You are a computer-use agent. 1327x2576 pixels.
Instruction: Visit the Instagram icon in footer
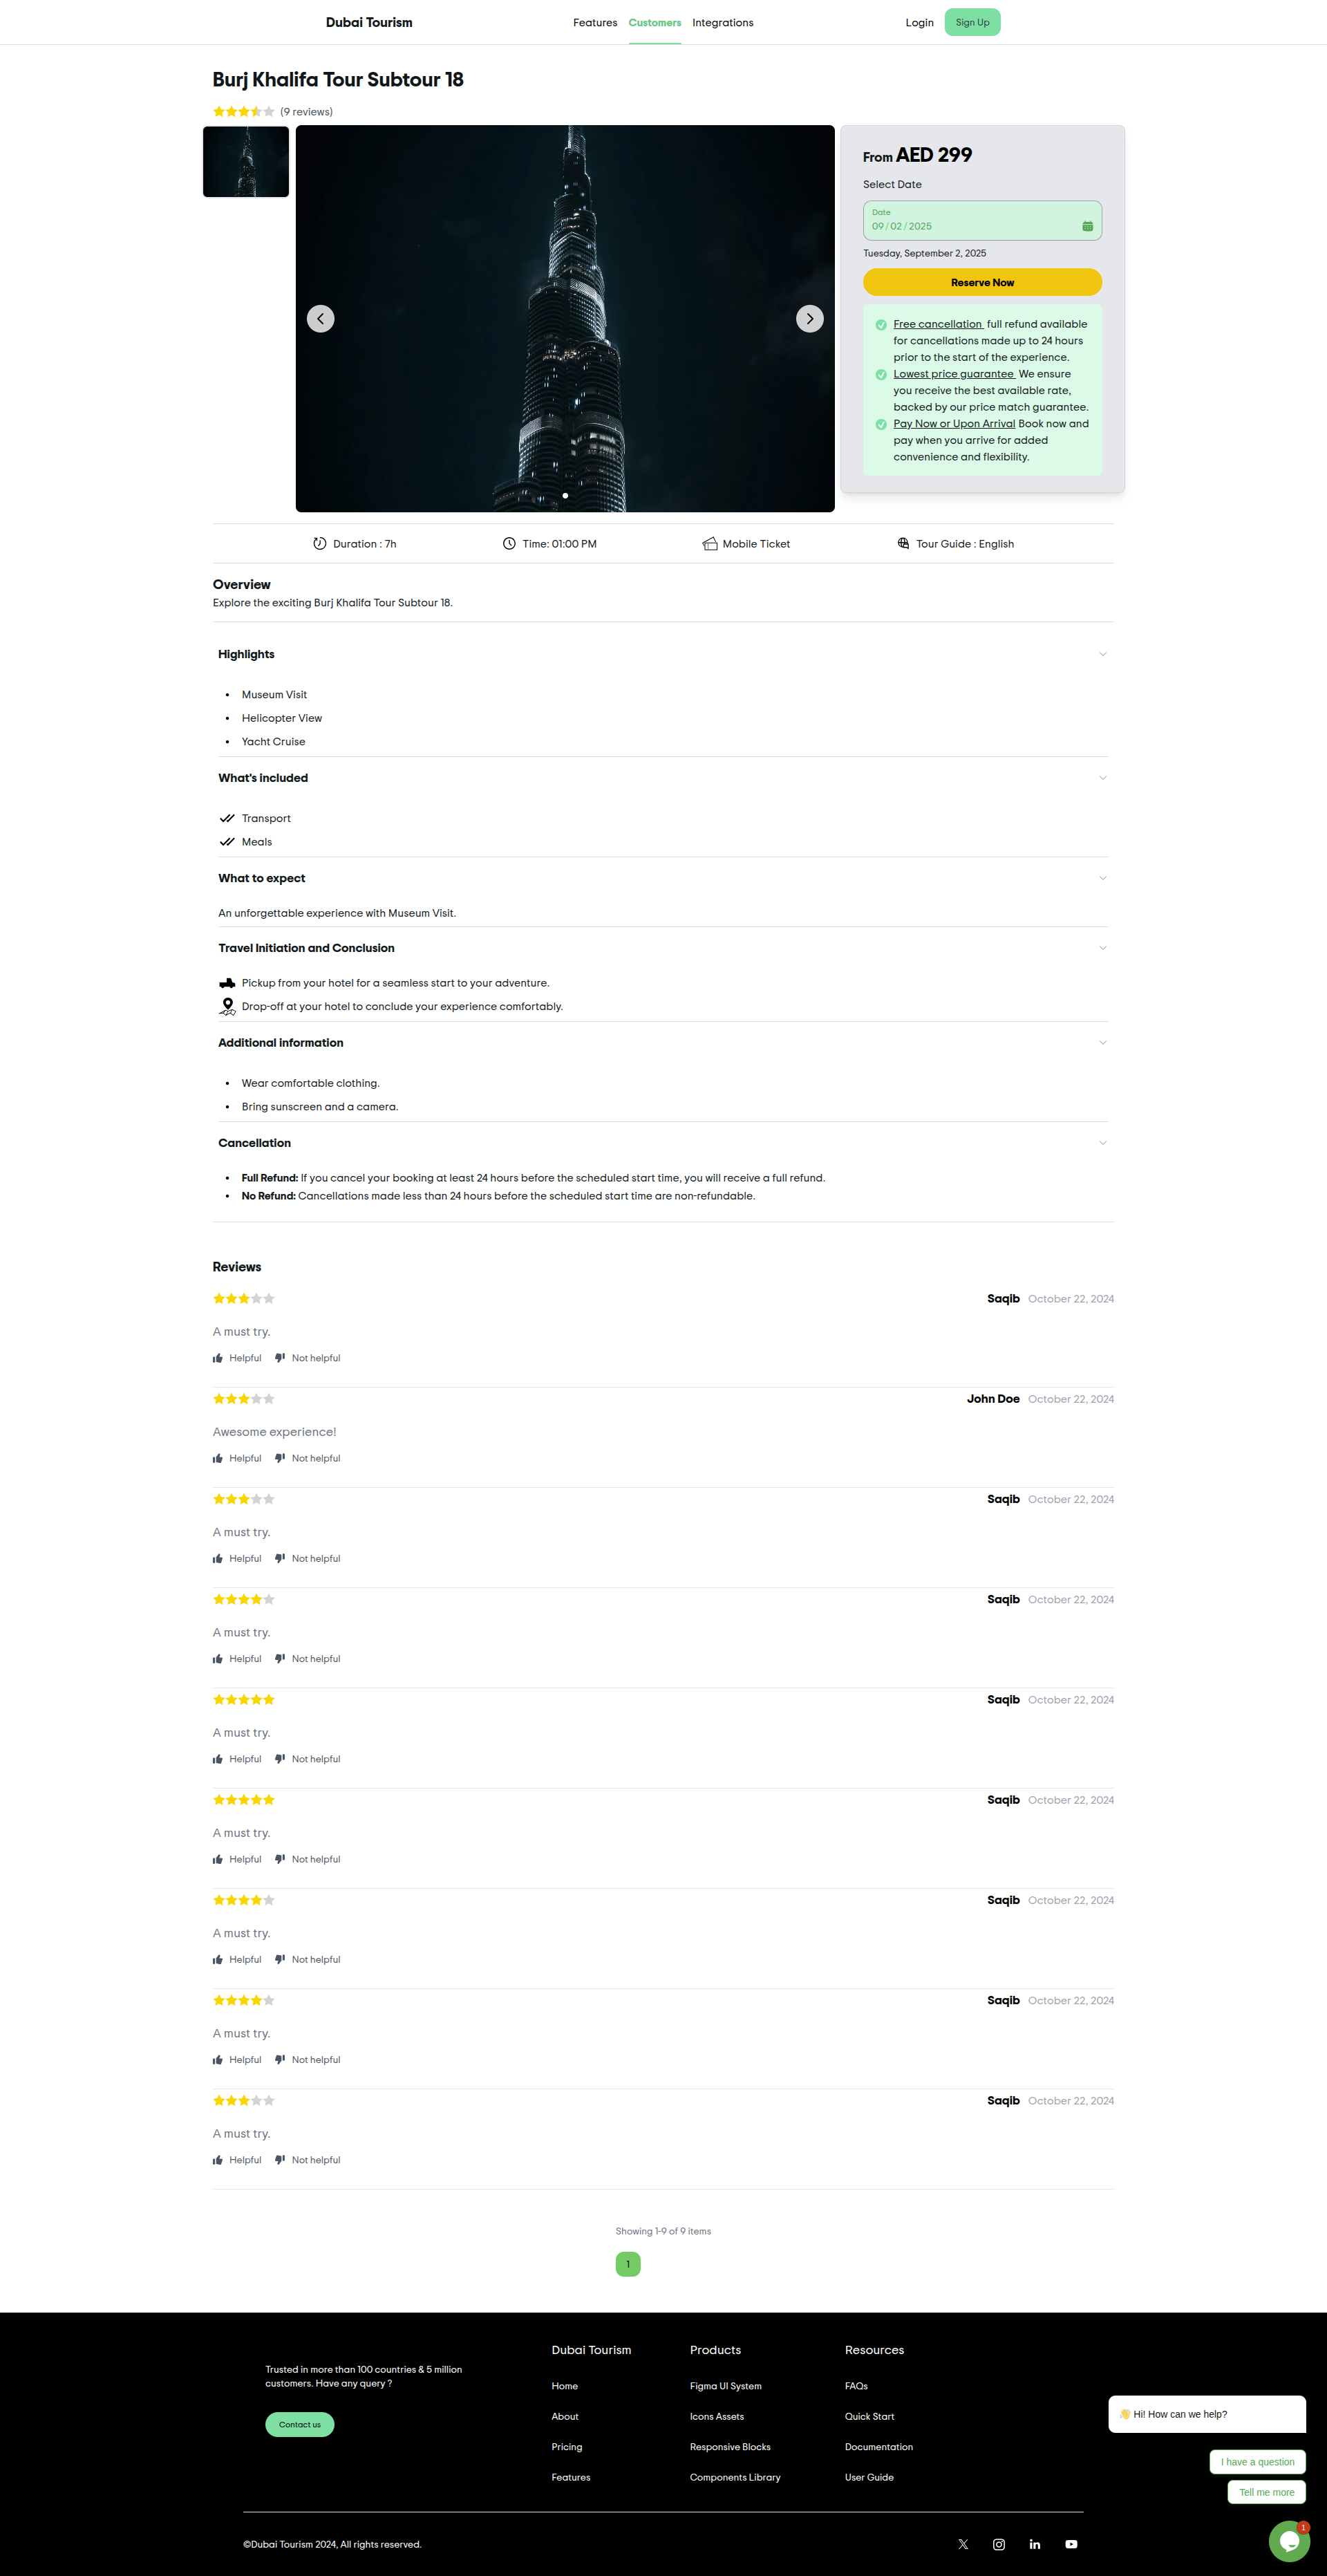[998, 2544]
